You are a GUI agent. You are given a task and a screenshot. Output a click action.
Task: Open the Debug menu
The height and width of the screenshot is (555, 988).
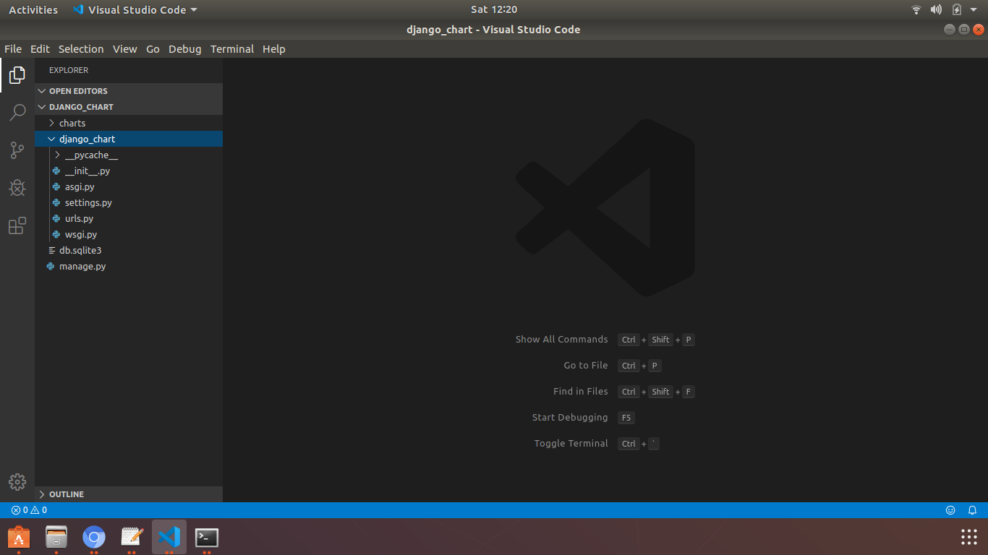pos(184,49)
